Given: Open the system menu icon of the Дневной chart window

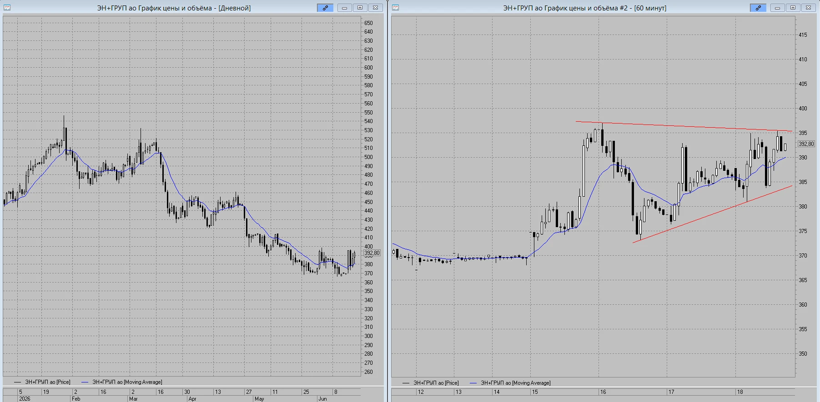Looking at the screenshot, I should (7, 8).
